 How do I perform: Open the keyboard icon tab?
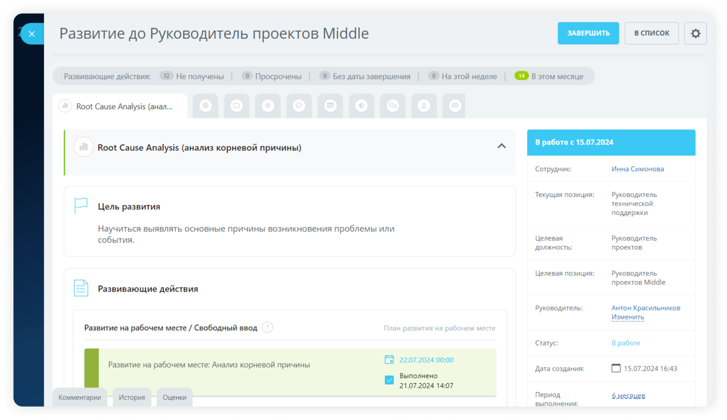[x=455, y=106]
